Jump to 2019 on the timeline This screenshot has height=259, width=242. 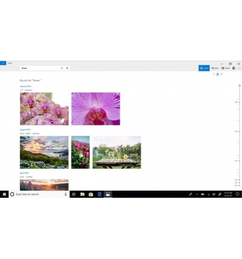tap(236, 102)
